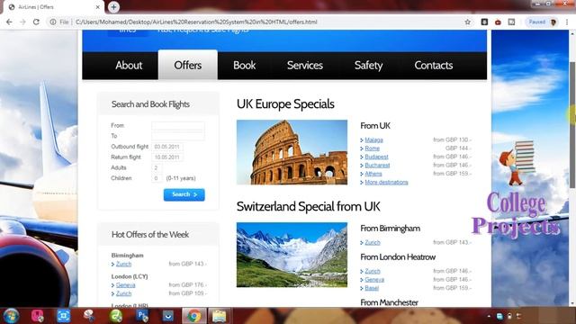Screen dimensions: 576x324
Task: Go back using browser back arrow
Action: tap(9, 22)
